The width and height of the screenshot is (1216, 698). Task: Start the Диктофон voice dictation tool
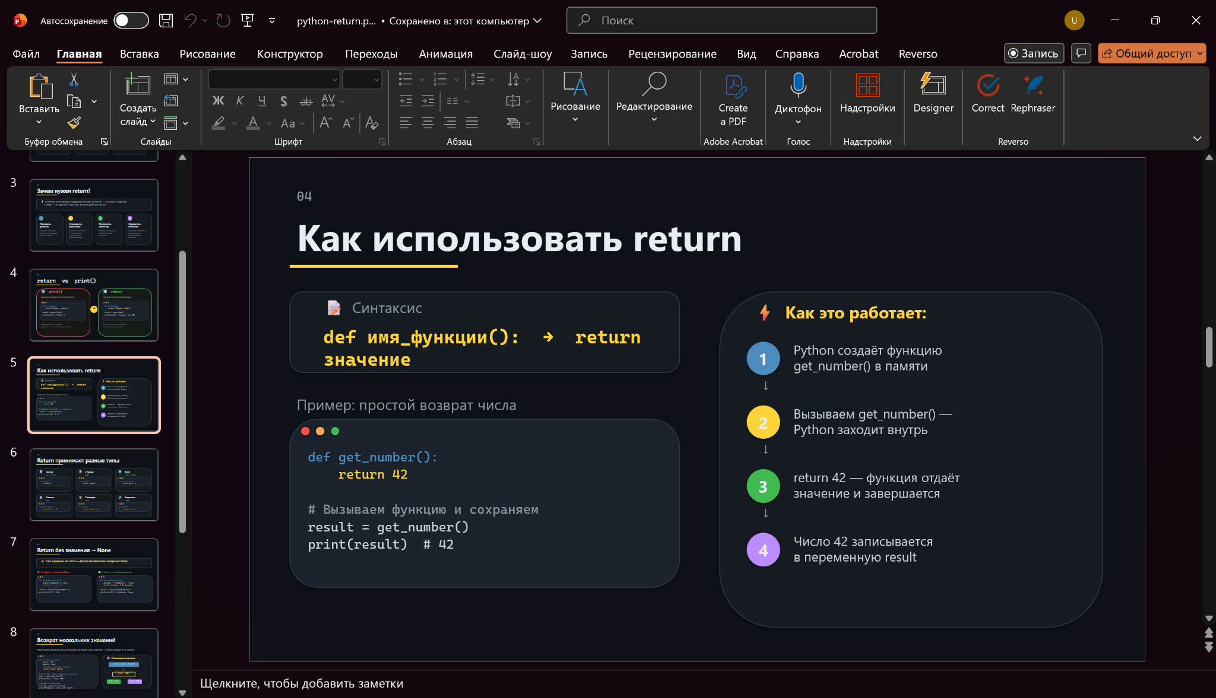798,95
